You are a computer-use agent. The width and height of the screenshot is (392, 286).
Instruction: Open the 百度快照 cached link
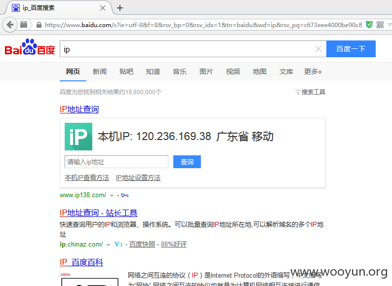coord(142,244)
